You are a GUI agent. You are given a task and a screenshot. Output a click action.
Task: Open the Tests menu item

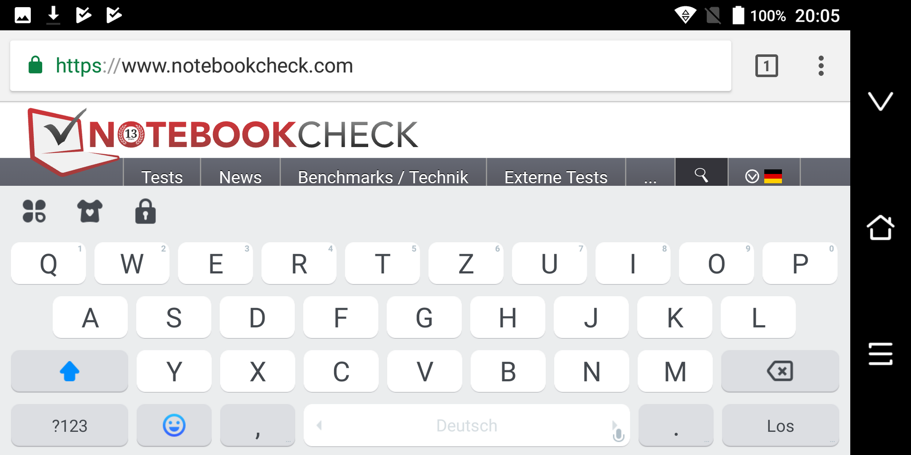point(162,177)
